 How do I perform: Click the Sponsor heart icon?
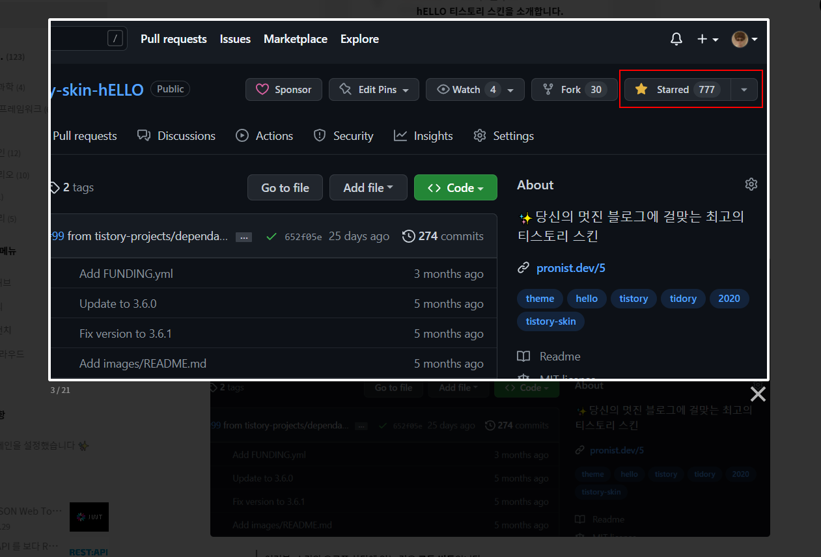tap(263, 89)
